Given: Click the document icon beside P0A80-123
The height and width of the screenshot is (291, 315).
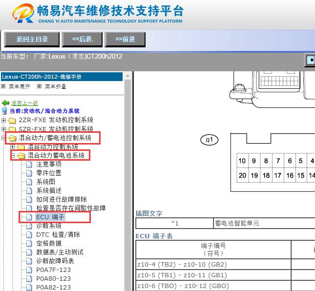Looking at the screenshot, I should [x=29, y=279].
